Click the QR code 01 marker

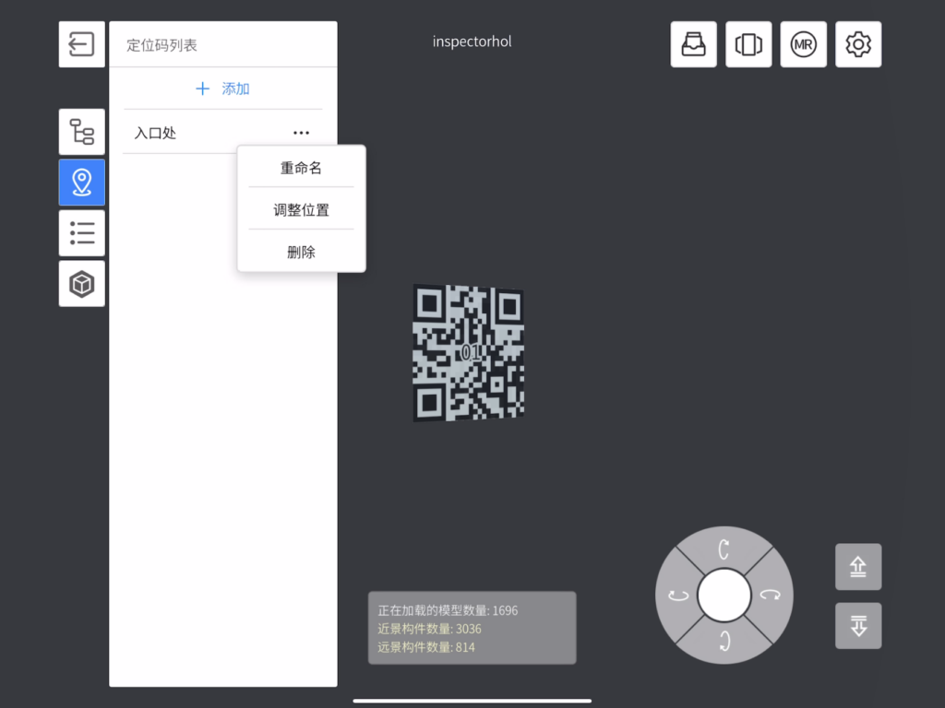pos(468,353)
